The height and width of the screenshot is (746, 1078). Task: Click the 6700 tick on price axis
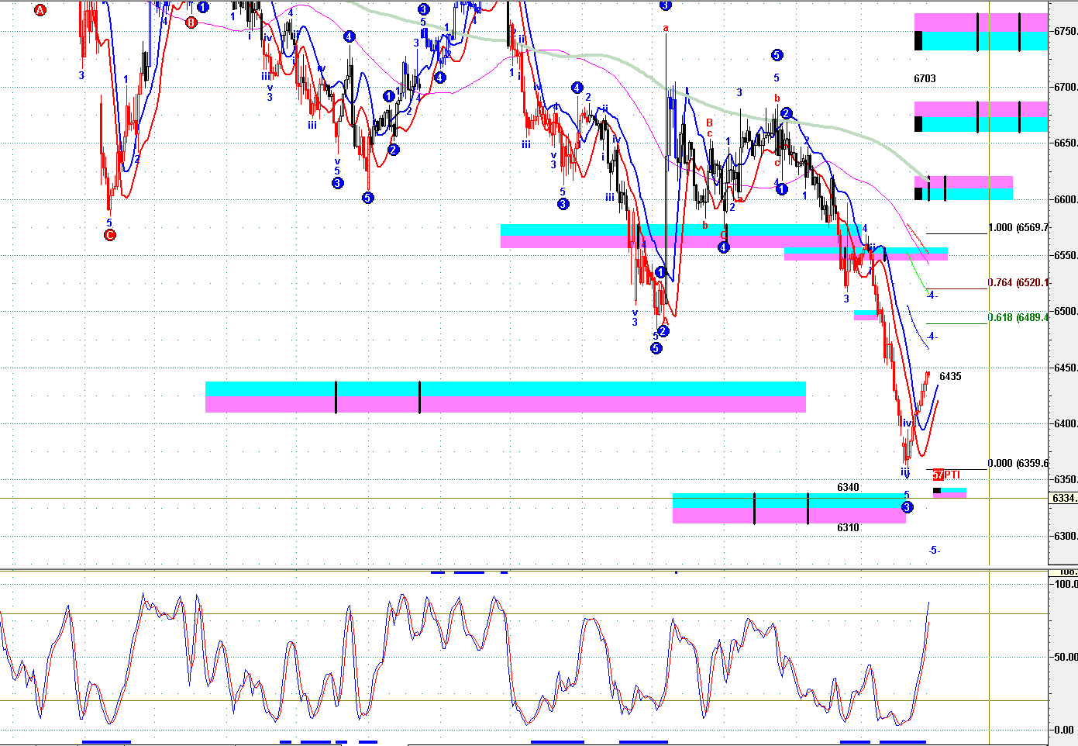[x=1065, y=88]
